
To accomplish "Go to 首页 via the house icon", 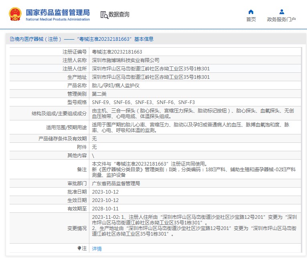I will point(251,12).
